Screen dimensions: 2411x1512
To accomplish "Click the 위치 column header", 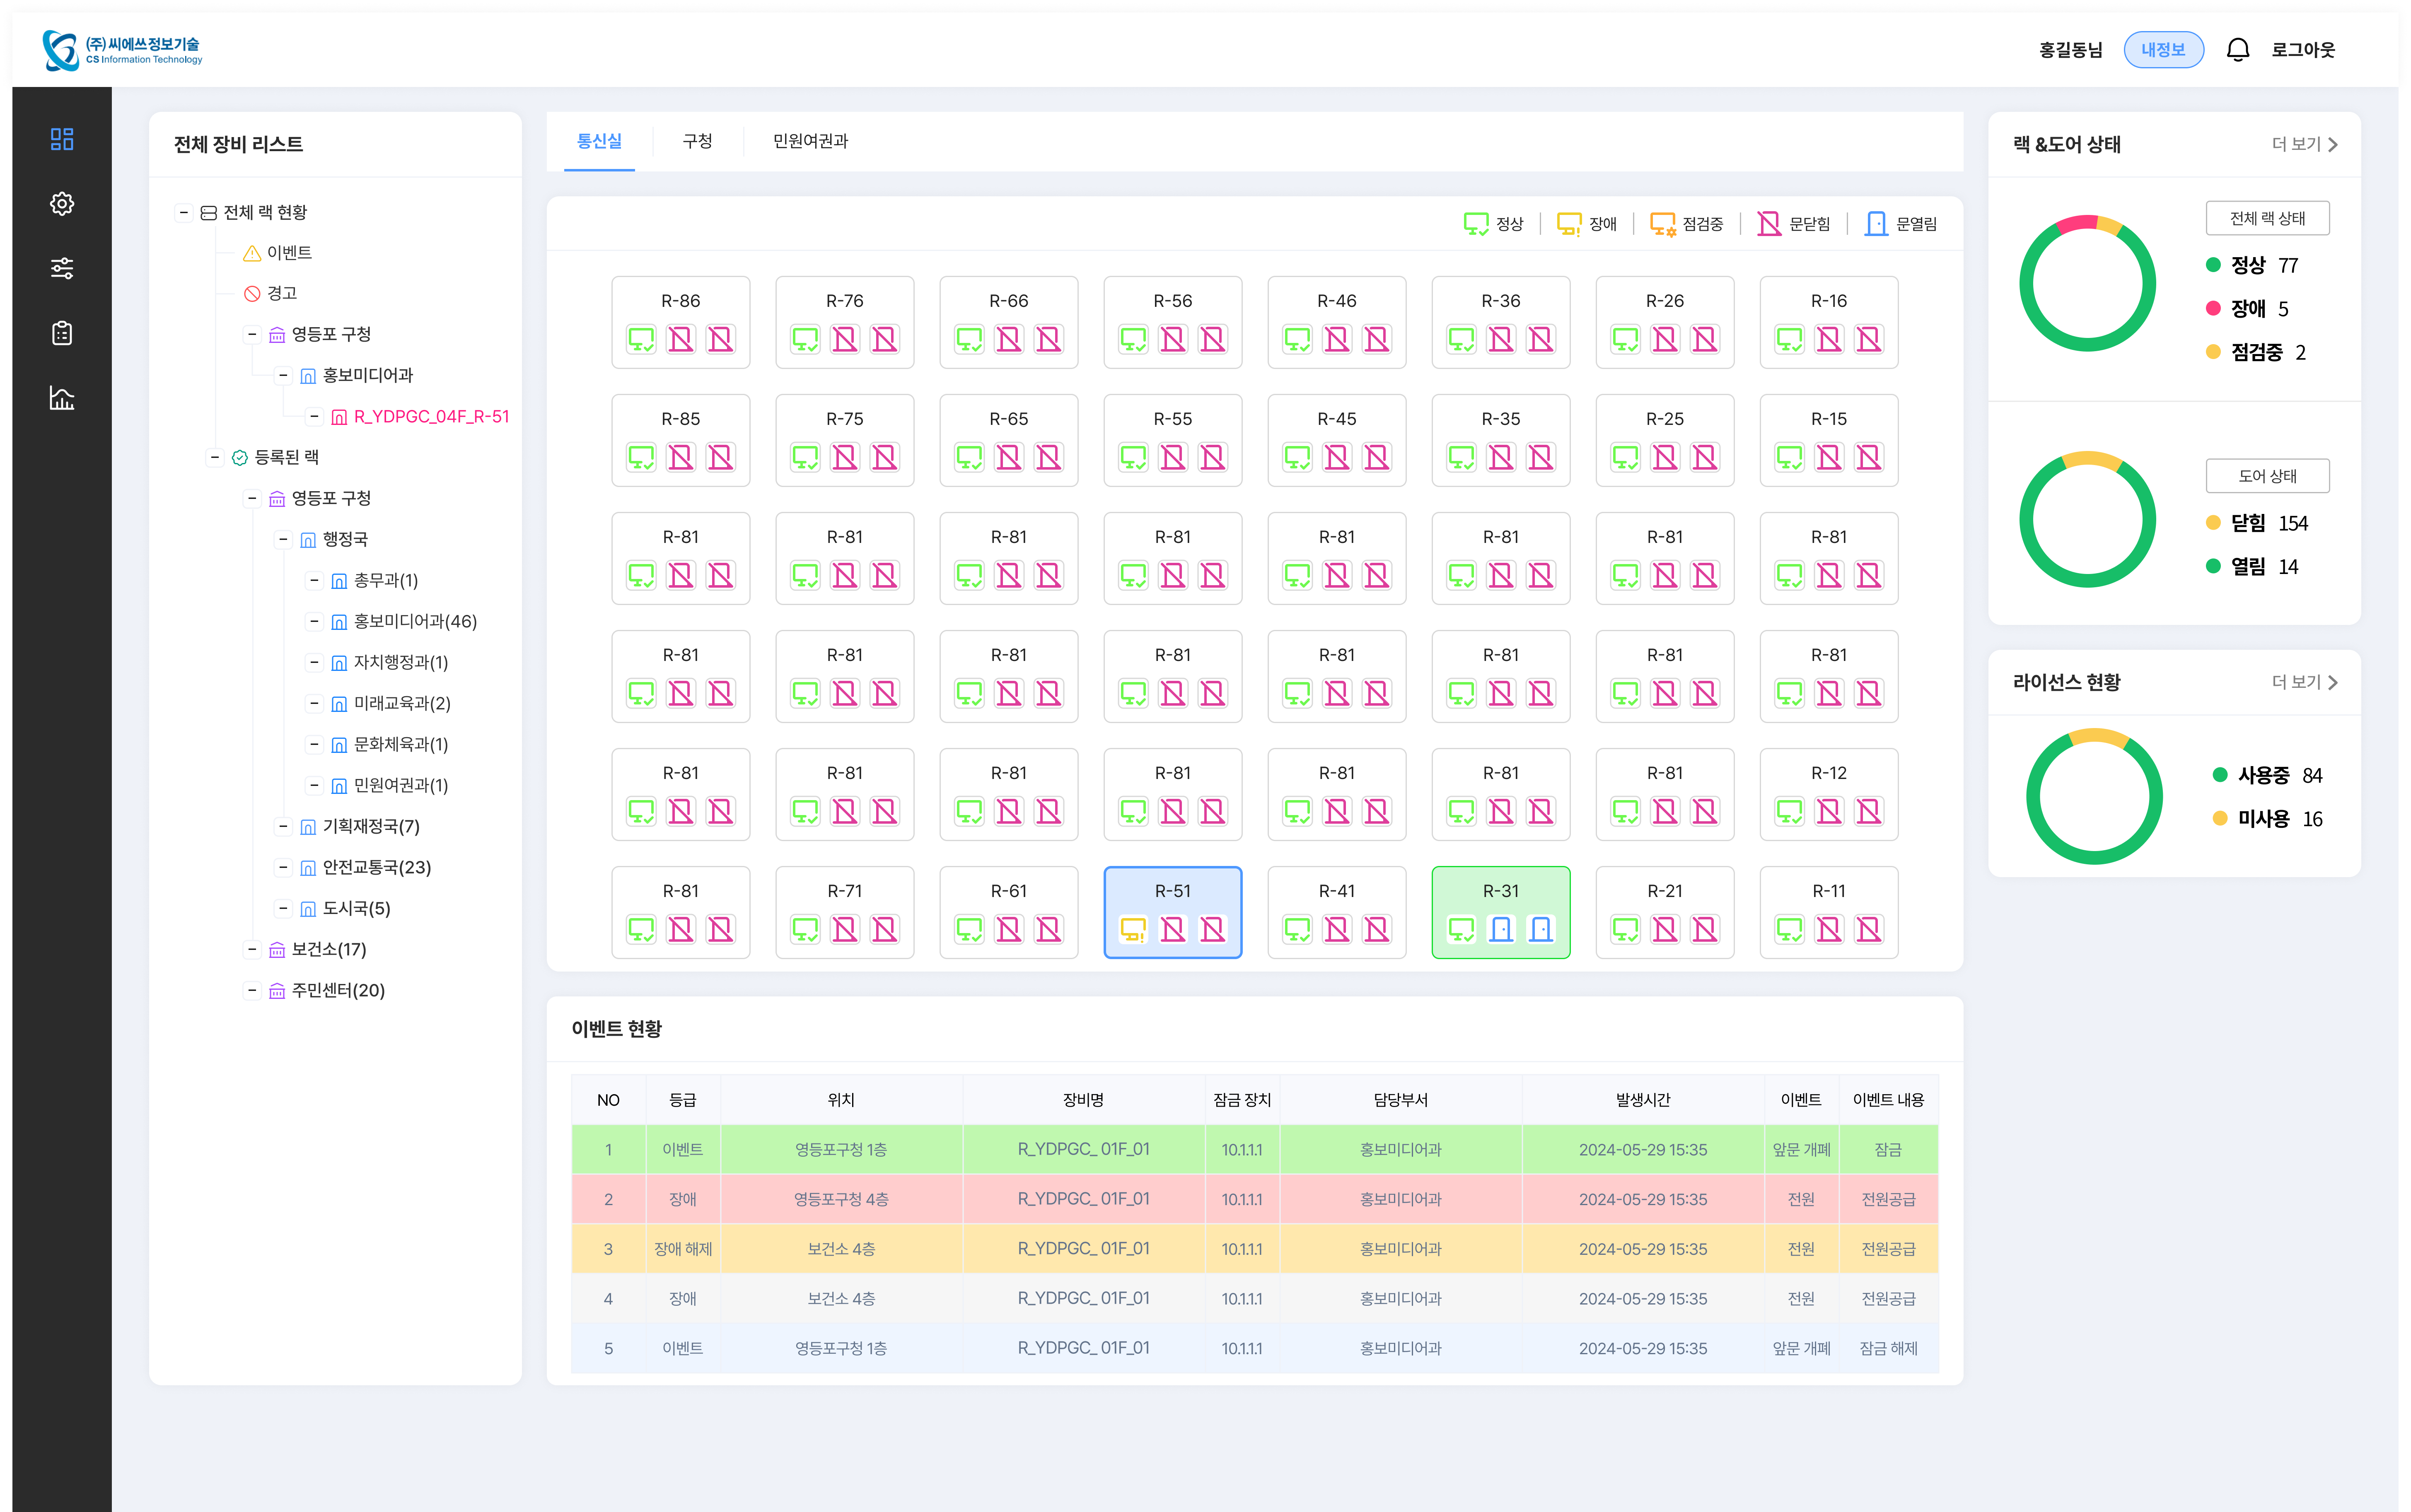I will [x=841, y=1100].
